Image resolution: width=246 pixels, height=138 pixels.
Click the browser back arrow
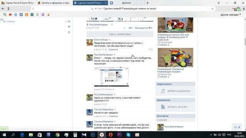(3, 8)
